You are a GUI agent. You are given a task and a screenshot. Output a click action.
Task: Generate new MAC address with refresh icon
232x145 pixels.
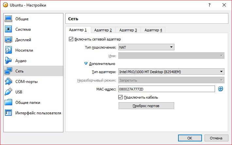point(221,89)
